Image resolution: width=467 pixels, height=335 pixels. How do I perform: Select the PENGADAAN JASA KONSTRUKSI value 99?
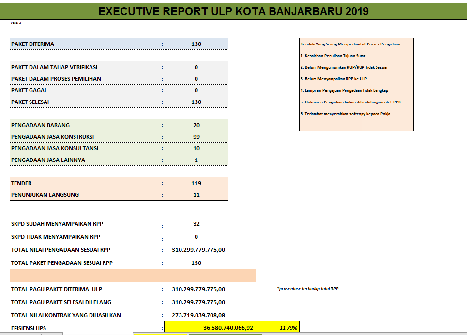[196, 137]
